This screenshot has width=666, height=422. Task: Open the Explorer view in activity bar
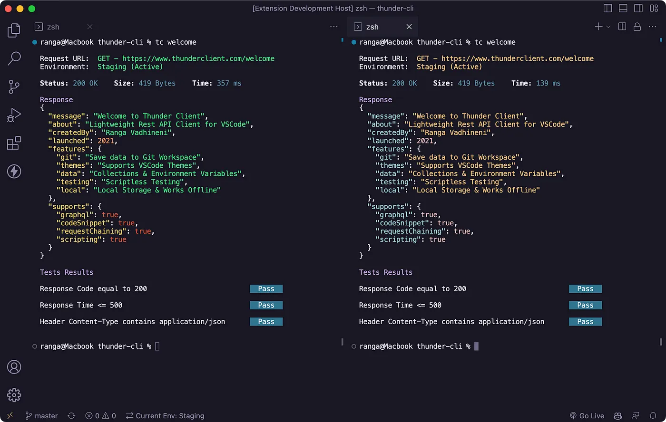14,30
